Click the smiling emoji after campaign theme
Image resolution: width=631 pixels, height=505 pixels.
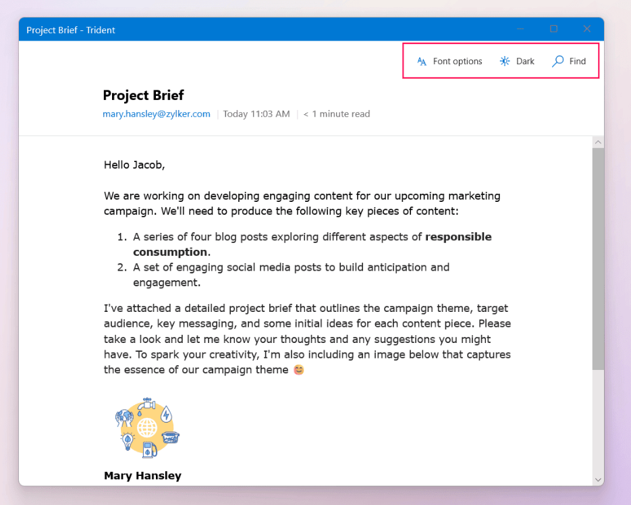pyautogui.click(x=298, y=370)
